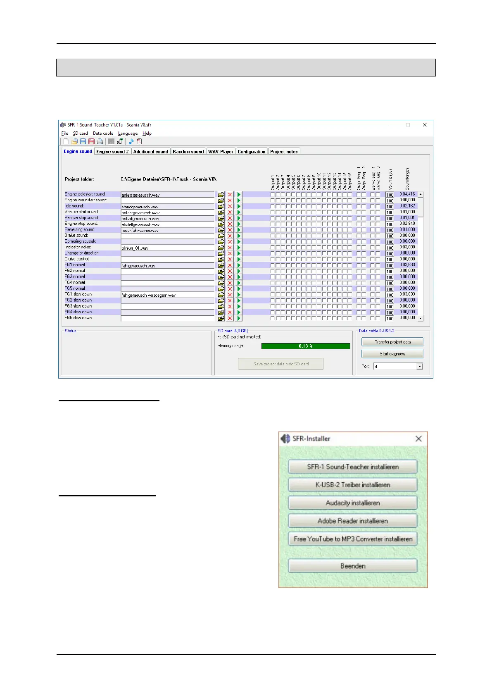Play the Idle sound preview
The height and width of the screenshot is (696, 492).
click(x=239, y=206)
